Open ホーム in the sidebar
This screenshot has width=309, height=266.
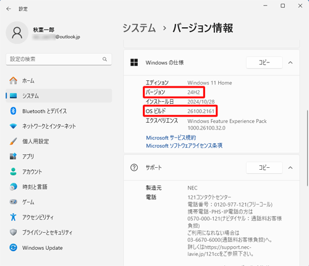tap(59, 81)
